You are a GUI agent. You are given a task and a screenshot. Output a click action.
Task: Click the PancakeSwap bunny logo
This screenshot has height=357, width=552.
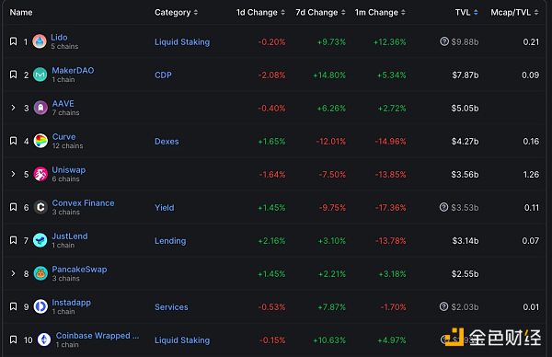40,273
